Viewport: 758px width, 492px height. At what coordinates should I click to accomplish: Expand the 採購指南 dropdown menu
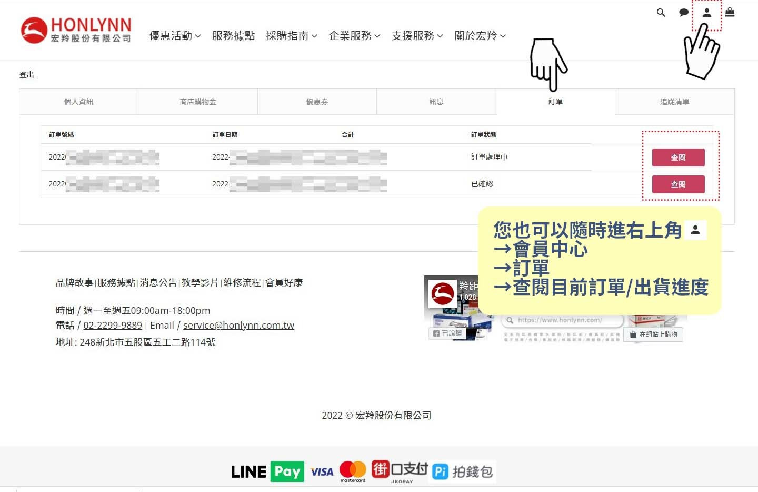click(292, 36)
